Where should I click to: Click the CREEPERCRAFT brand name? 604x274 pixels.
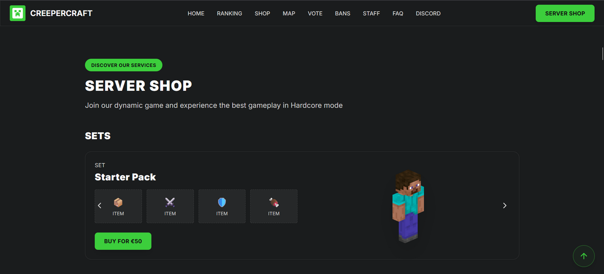[61, 13]
